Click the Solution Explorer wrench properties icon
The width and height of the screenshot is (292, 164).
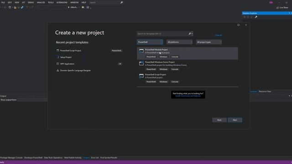[x=256, y=17]
